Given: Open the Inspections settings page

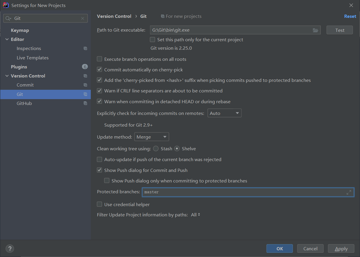Looking at the screenshot, I should [29, 49].
